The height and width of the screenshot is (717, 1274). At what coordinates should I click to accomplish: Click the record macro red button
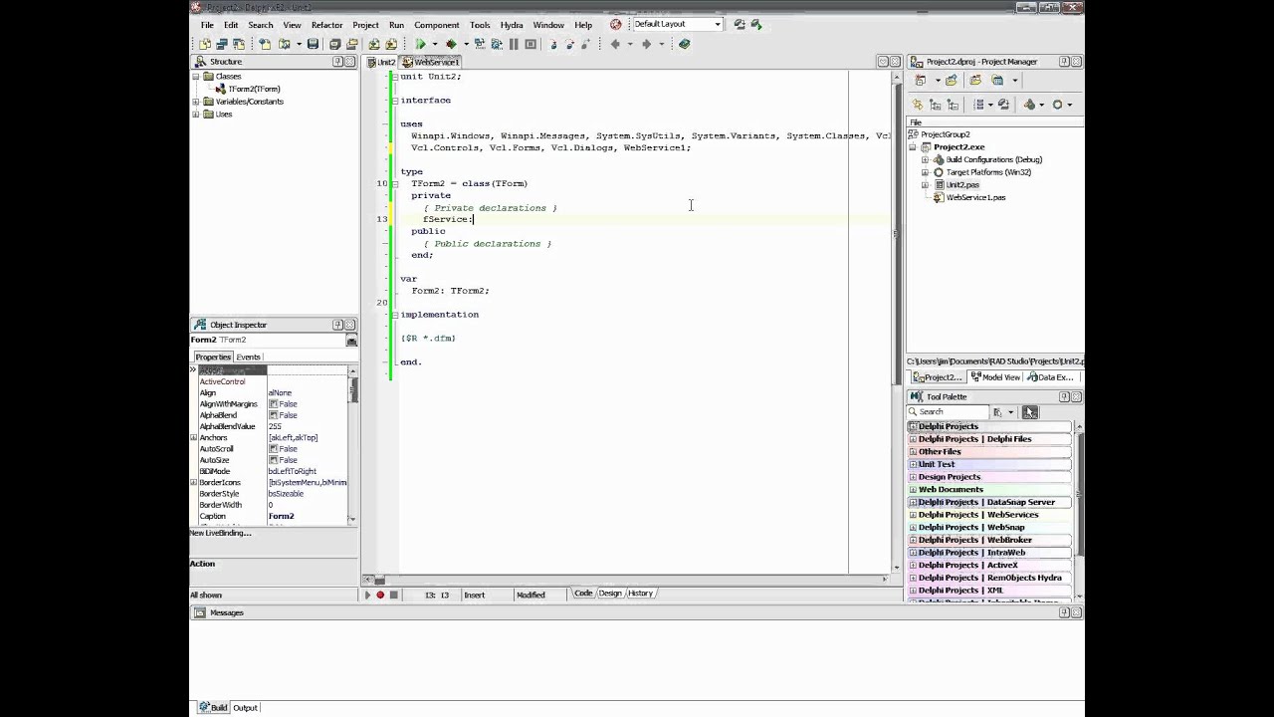pos(380,595)
